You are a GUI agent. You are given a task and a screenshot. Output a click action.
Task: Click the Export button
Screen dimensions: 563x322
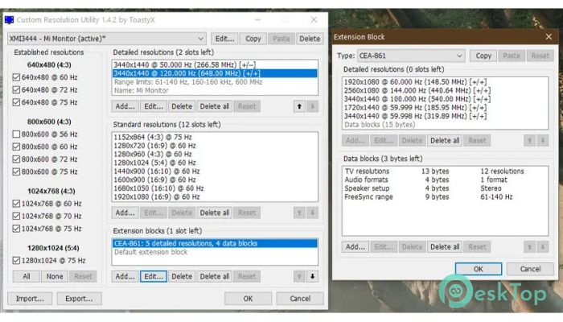[x=79, y=299]
